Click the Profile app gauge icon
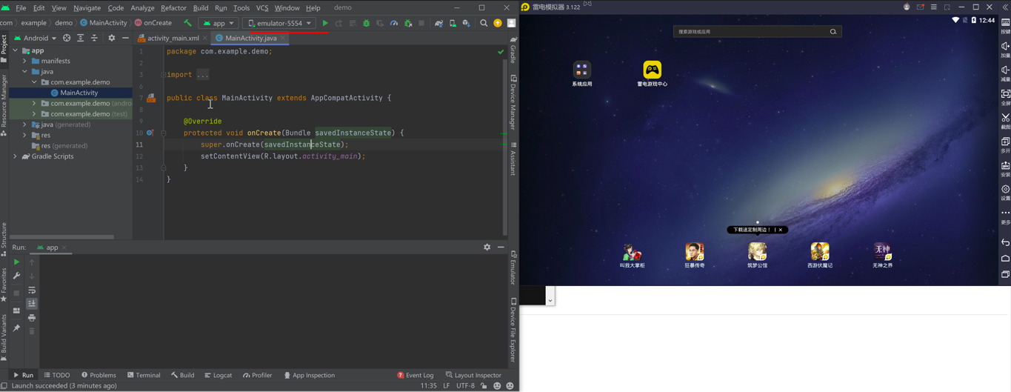This screenshot has width=1011, height=392. pos(394,23)
